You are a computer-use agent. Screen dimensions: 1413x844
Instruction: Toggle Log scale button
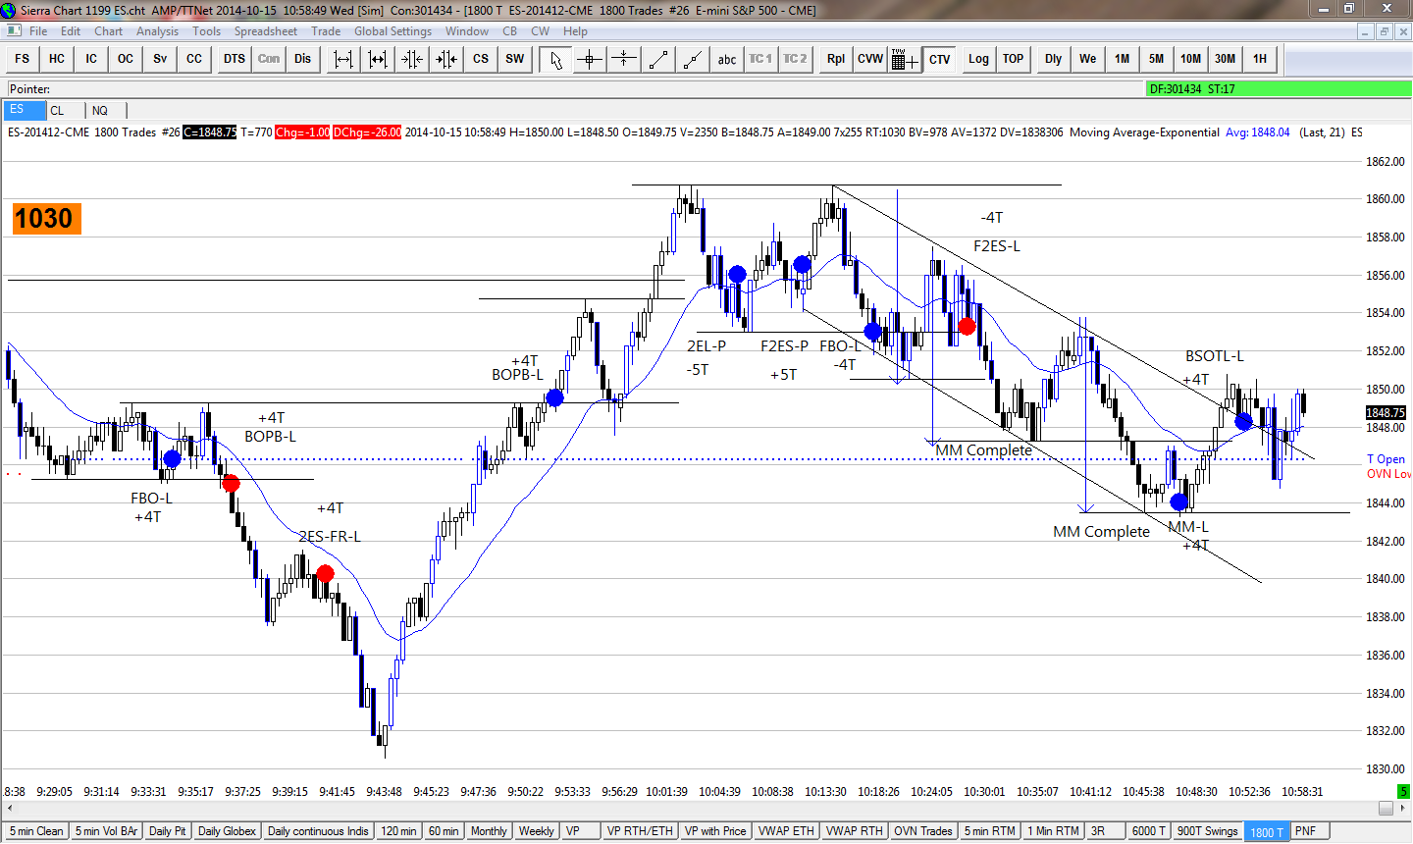(x=979, y=59)
